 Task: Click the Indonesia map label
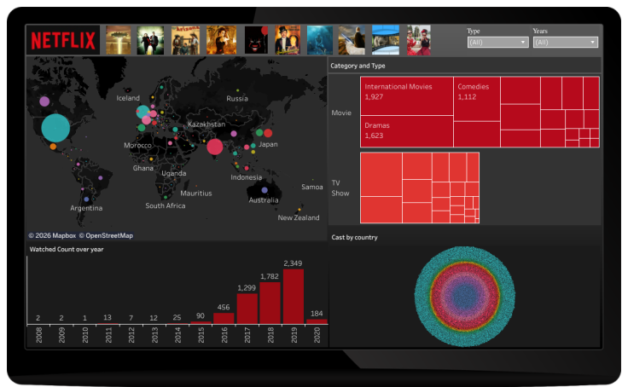[x=247, y=177]
